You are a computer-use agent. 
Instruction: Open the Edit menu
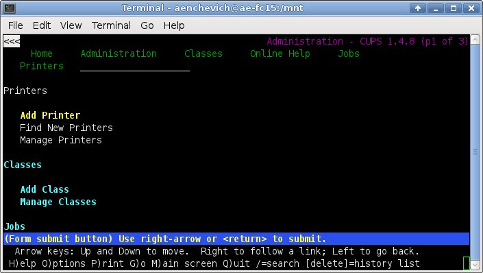[x=42, y=25]
